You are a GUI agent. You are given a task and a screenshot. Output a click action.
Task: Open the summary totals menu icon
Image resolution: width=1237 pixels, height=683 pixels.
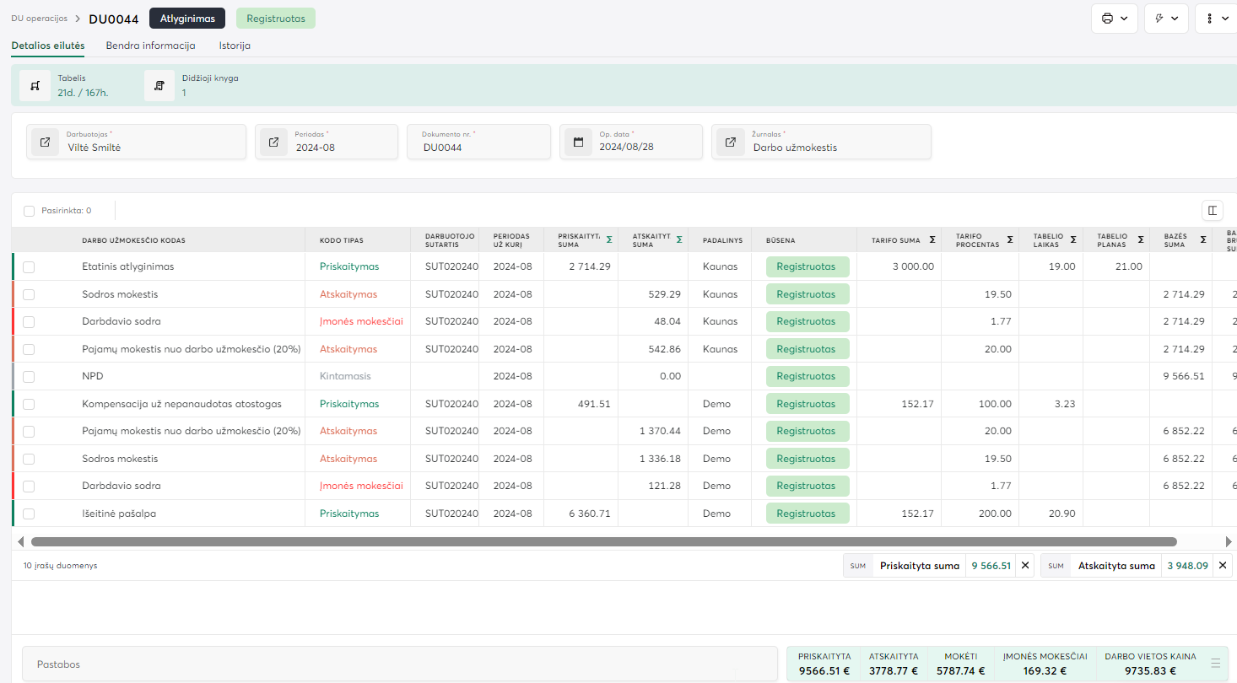click(x=1215, y=664)
